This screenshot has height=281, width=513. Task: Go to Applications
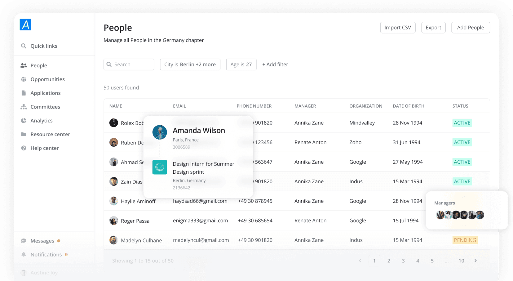46,93
